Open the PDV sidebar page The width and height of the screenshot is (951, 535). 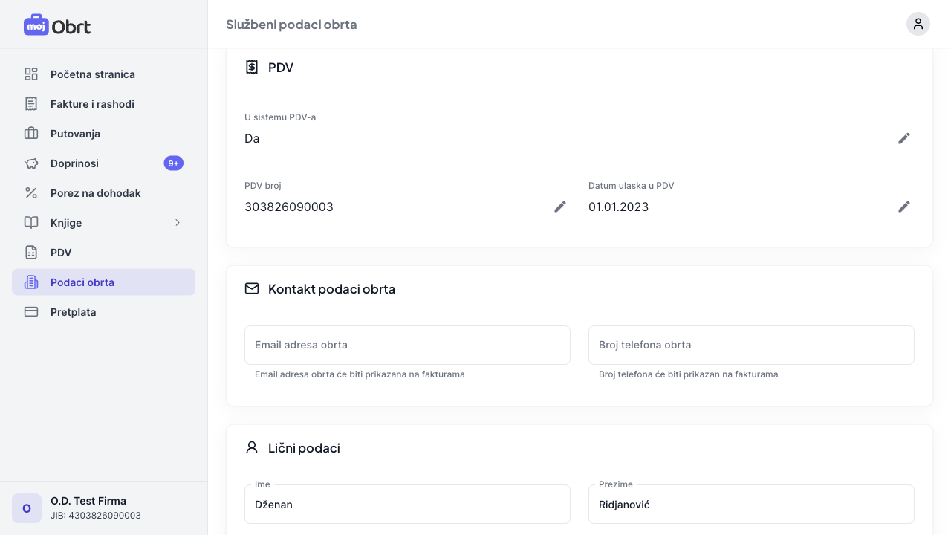pos(61,253)
